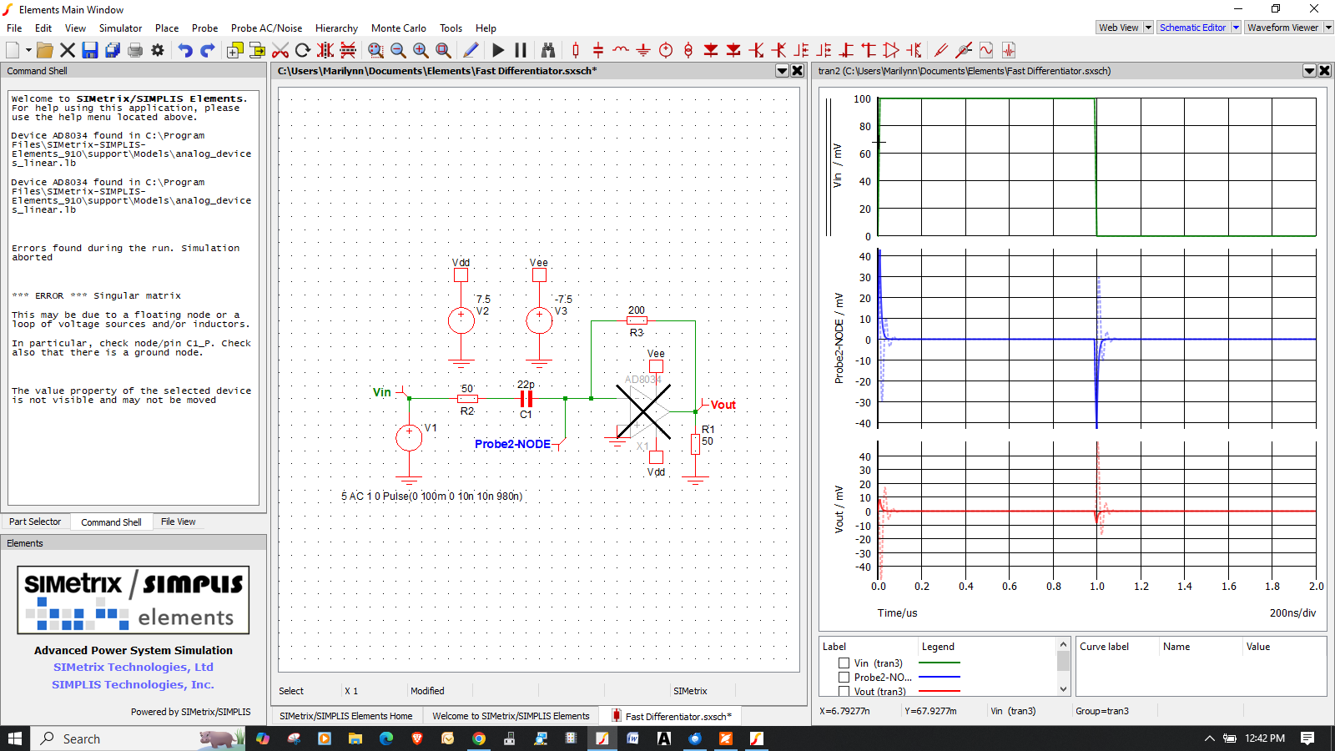This screenshot has width=1335, height=751.
Task: Click the Cut scissors icon
Action: (280, 50)
